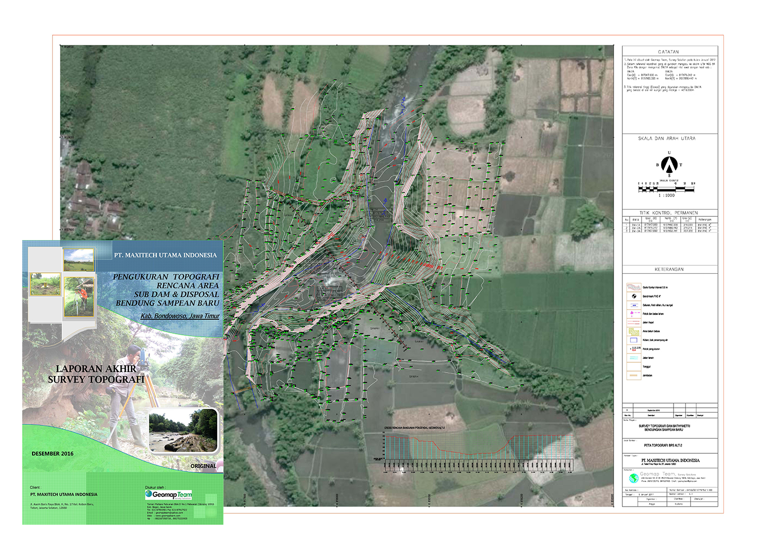This screenshot has width=776, height=548.
Task: Click the CATATAN notes header
Action: [669, 52]
